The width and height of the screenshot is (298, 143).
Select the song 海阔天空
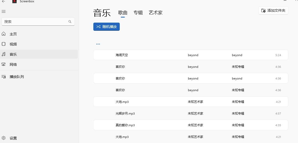click(x=191, y=55)
